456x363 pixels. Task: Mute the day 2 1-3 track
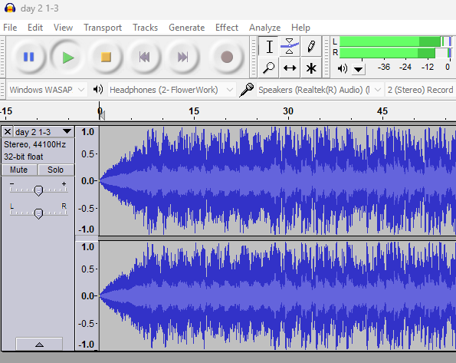[19, 170]
